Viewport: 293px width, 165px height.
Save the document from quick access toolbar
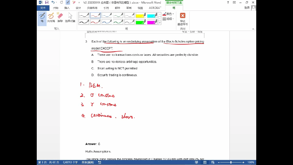point(47,2)
